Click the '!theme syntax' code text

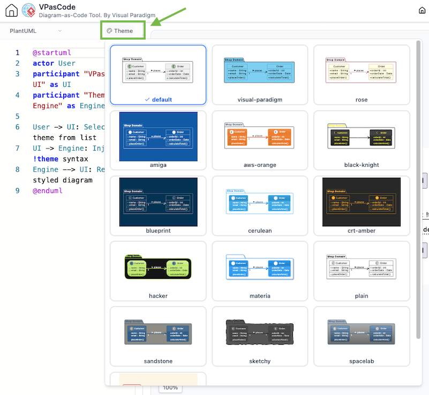click(61, 159)
